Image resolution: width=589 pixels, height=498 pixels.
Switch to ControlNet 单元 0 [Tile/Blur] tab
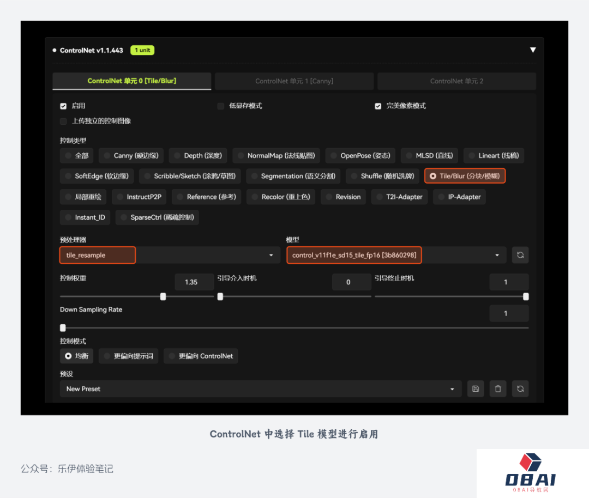(x=132, y=81)
